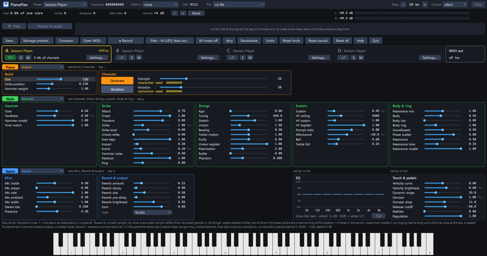Turn off layer A ON toggle
The width and height of the screenshot is (487, 256).
(x=10, y=58)
